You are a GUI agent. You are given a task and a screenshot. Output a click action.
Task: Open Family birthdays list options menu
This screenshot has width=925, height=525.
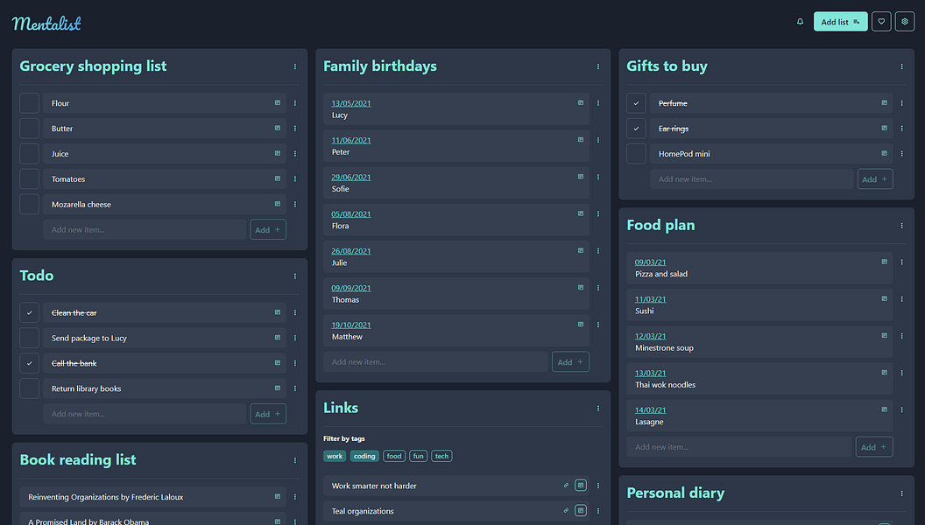tap(598, 66)
